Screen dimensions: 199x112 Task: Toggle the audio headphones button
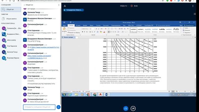(x=126, y=109)
